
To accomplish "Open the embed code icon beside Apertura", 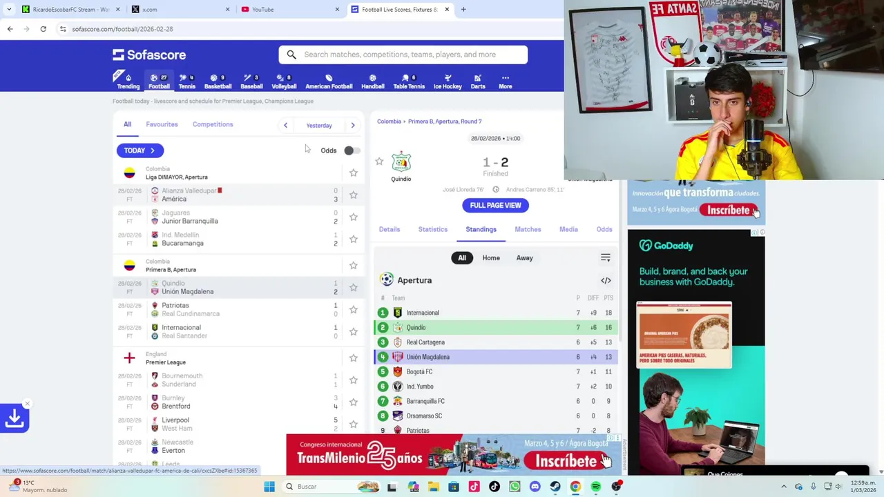I will pos(606,280).
